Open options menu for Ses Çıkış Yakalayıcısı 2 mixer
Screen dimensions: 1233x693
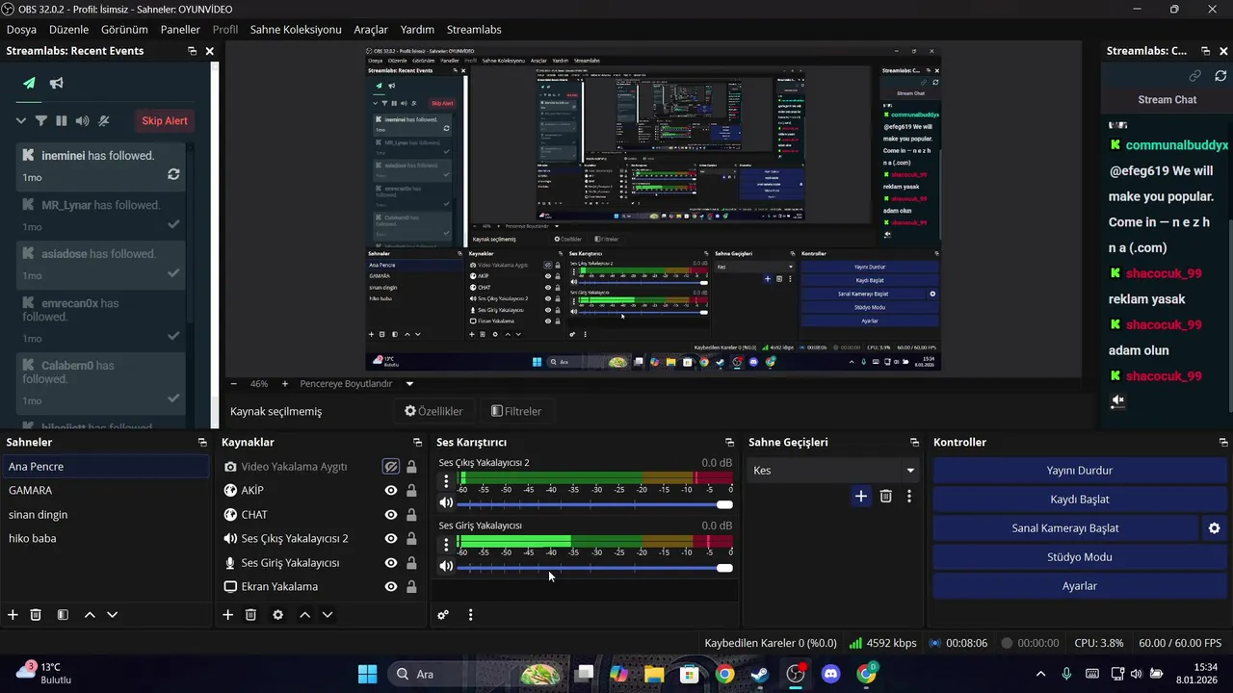[x=446, y=481]
